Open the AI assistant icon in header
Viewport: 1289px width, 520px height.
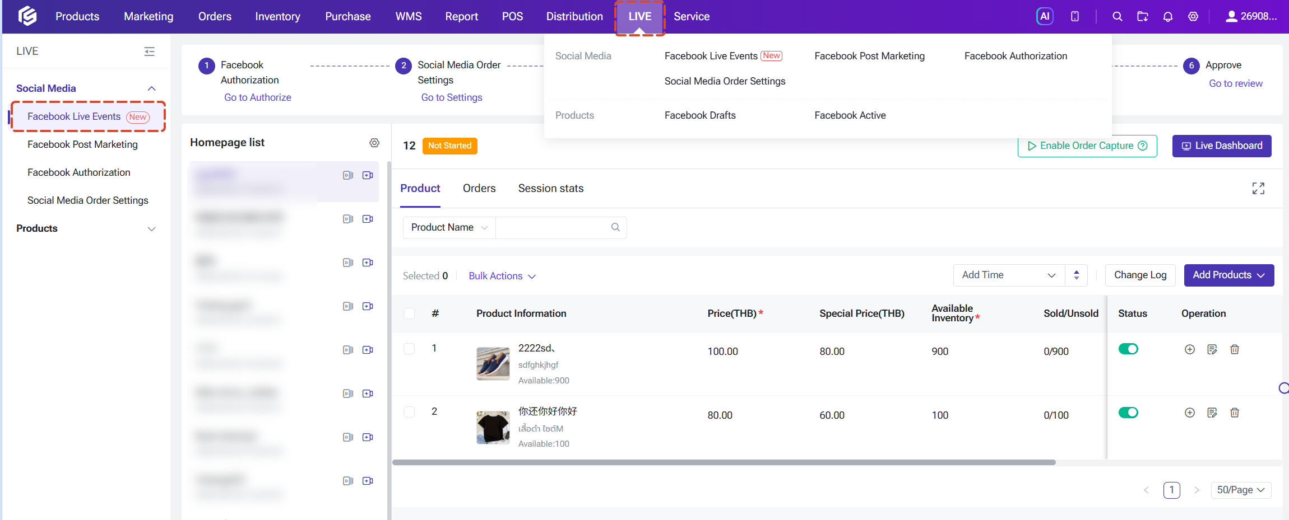[x=1045, y=16]
